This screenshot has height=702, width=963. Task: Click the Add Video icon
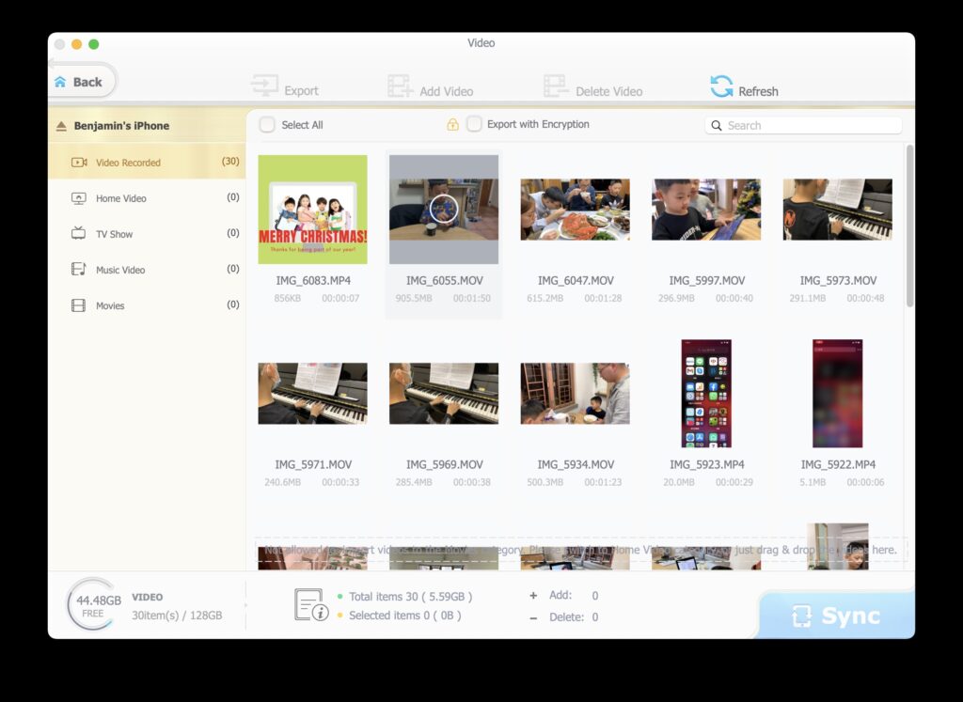pos(401,87)
